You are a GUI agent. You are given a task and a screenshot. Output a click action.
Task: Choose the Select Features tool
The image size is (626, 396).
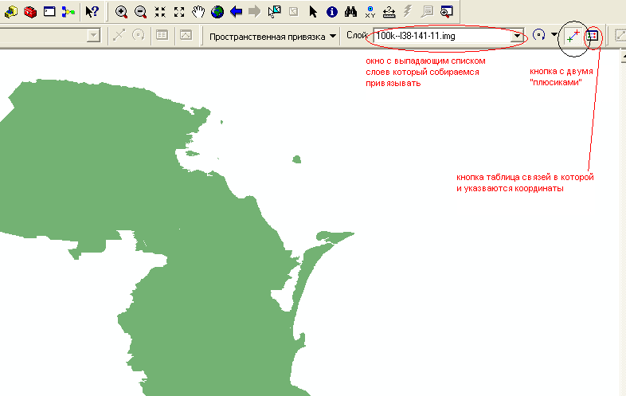coord(274,12)
